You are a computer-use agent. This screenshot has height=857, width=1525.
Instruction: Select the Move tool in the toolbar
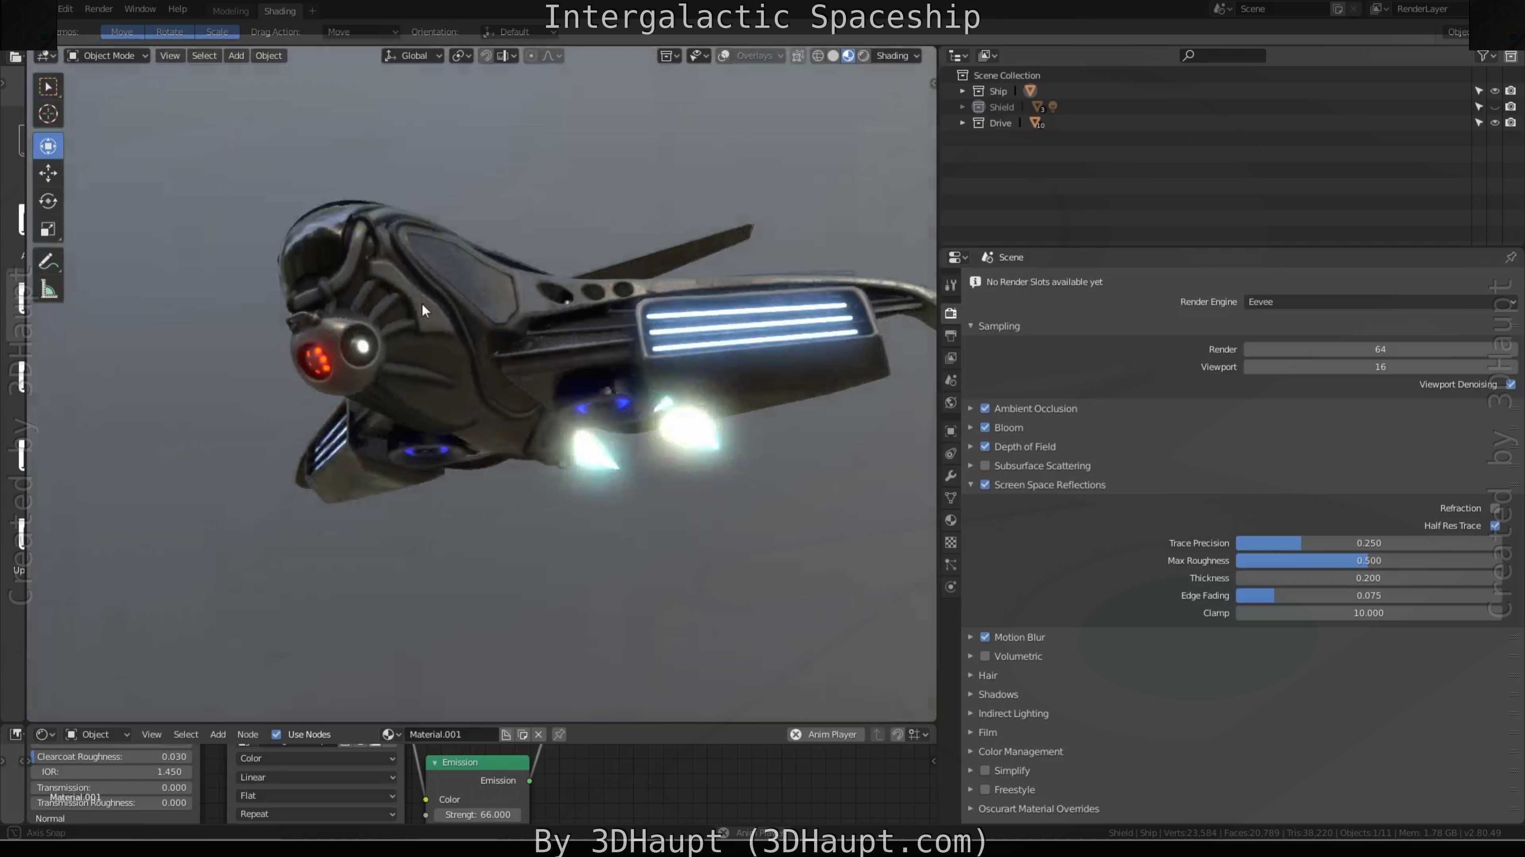(48, 173)
